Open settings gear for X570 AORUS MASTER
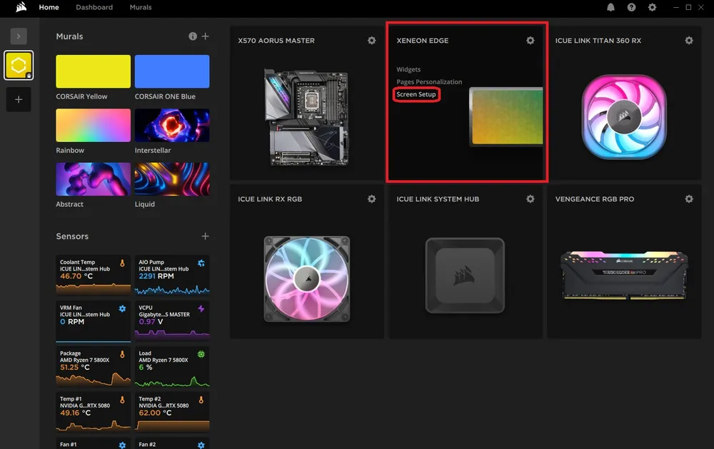This screenshot has width=714, height=449. tap(371, 41)
